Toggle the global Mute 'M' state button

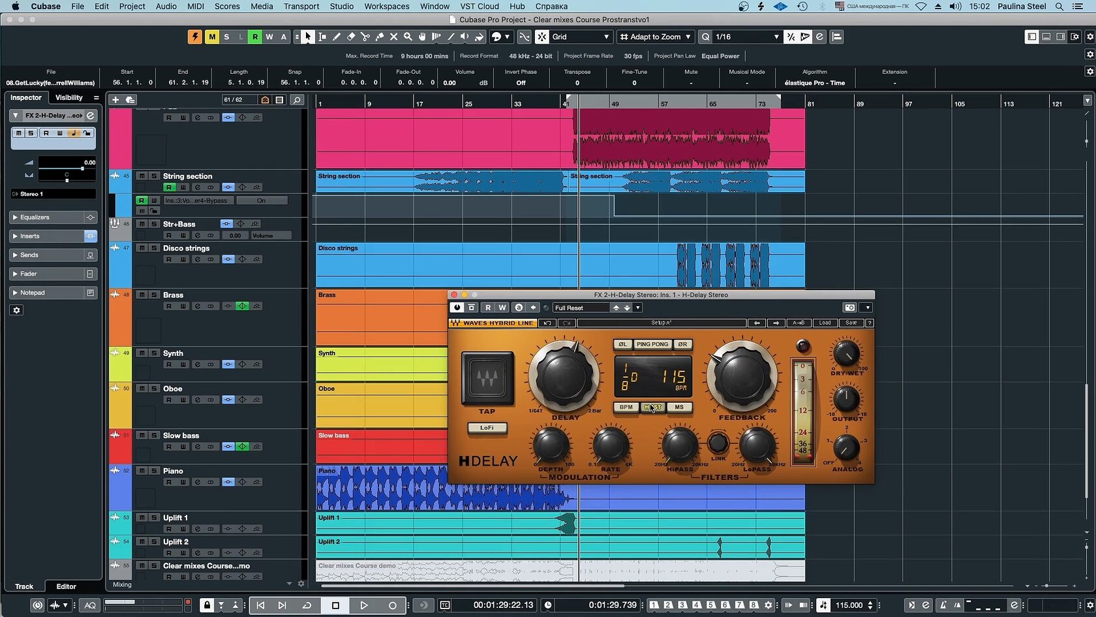pos(212,37)
